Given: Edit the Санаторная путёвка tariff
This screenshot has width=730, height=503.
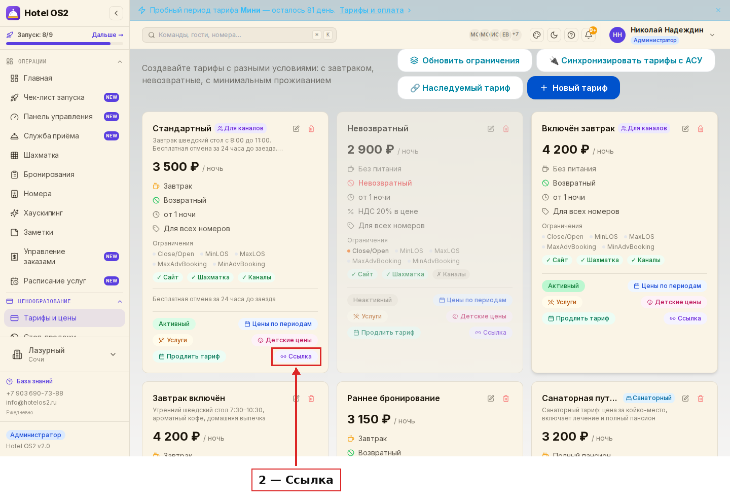Looking at the screenshot, I should (x=685, y=399).
